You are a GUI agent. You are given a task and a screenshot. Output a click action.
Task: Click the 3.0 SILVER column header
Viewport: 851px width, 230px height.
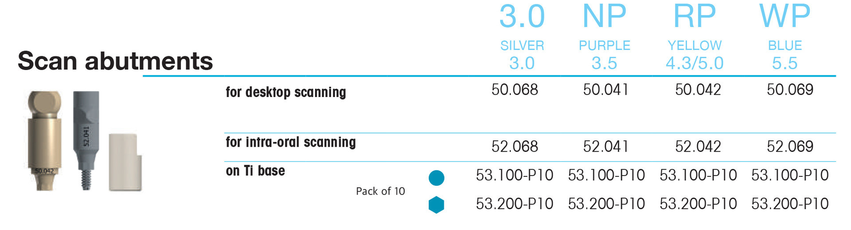click(x=522, y=37)
